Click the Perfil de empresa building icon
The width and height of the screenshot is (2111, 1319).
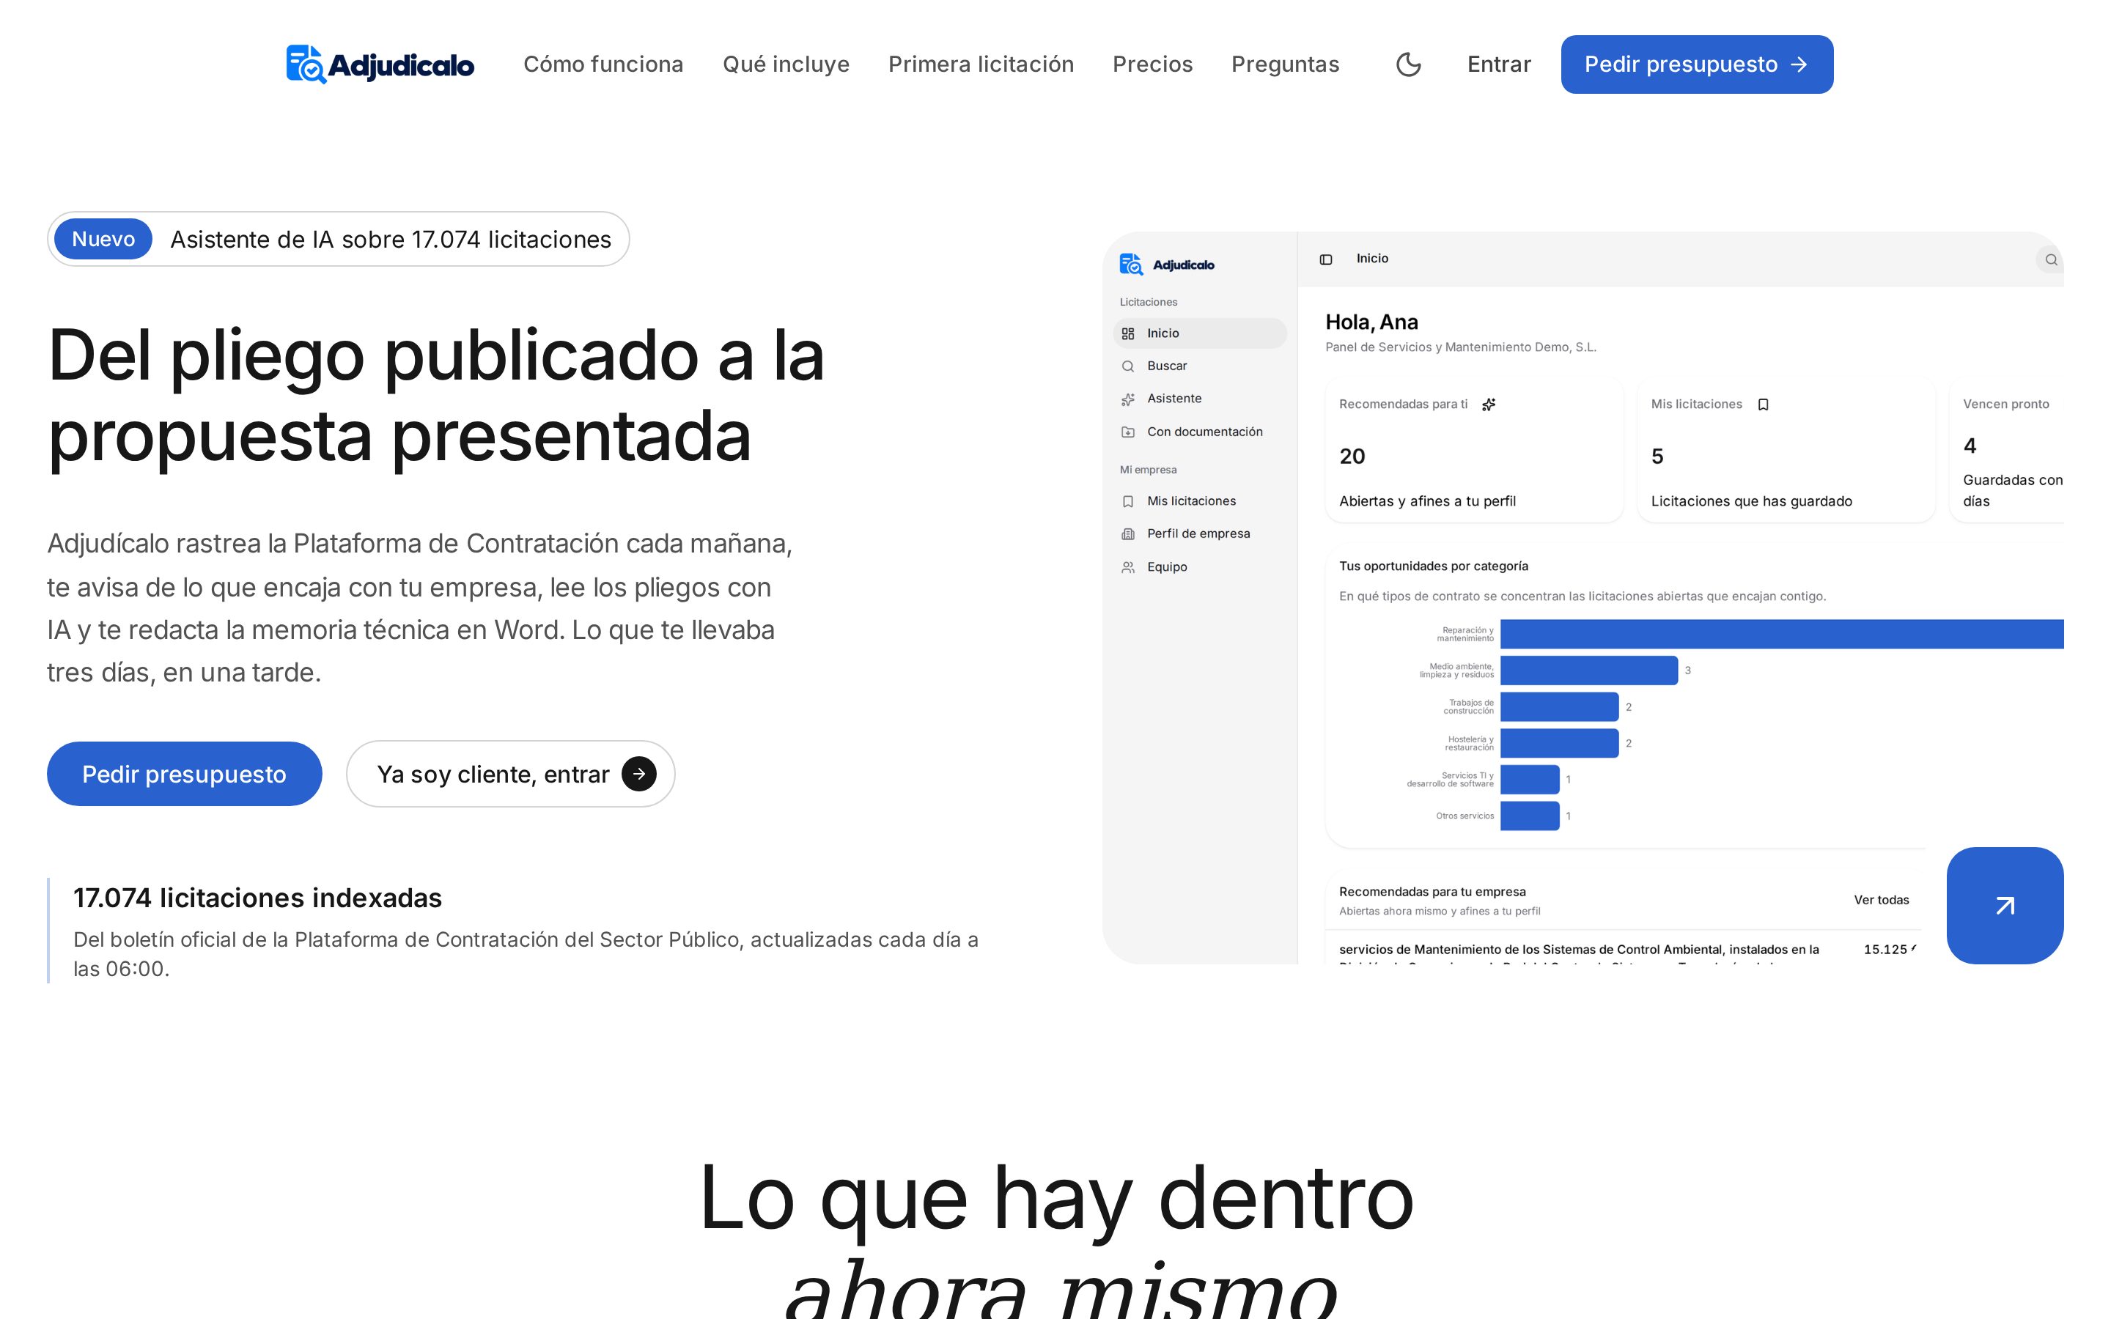(x=1128, y=534)
